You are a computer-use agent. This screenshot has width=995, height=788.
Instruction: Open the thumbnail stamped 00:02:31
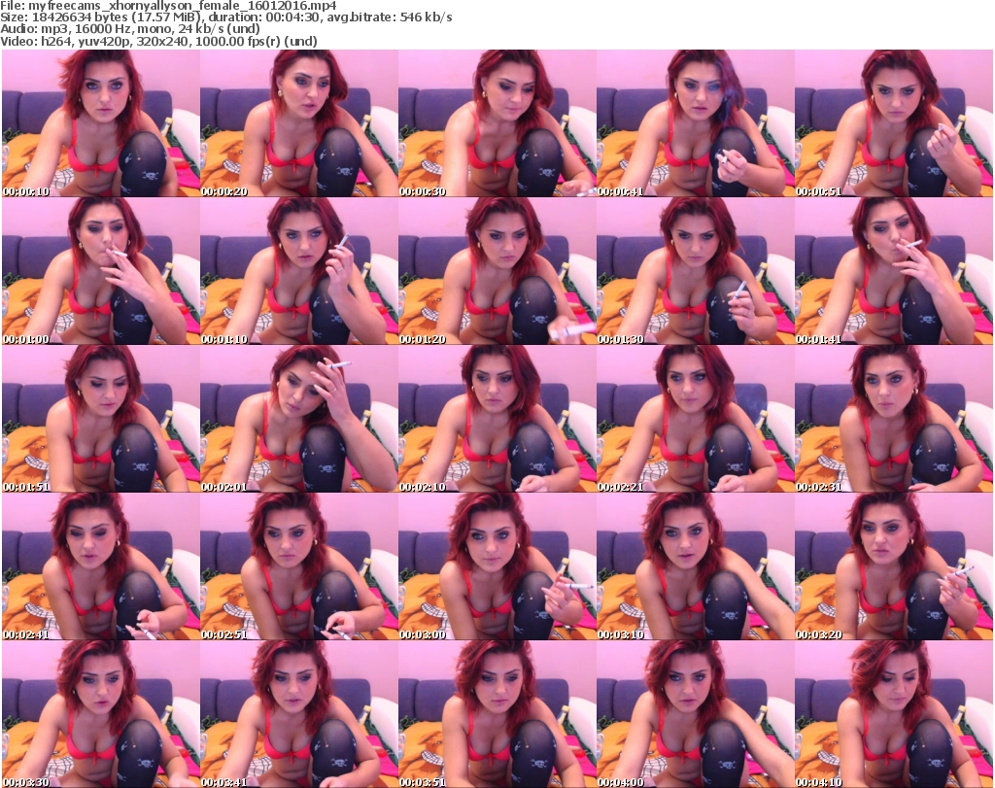tap(894, 419)
